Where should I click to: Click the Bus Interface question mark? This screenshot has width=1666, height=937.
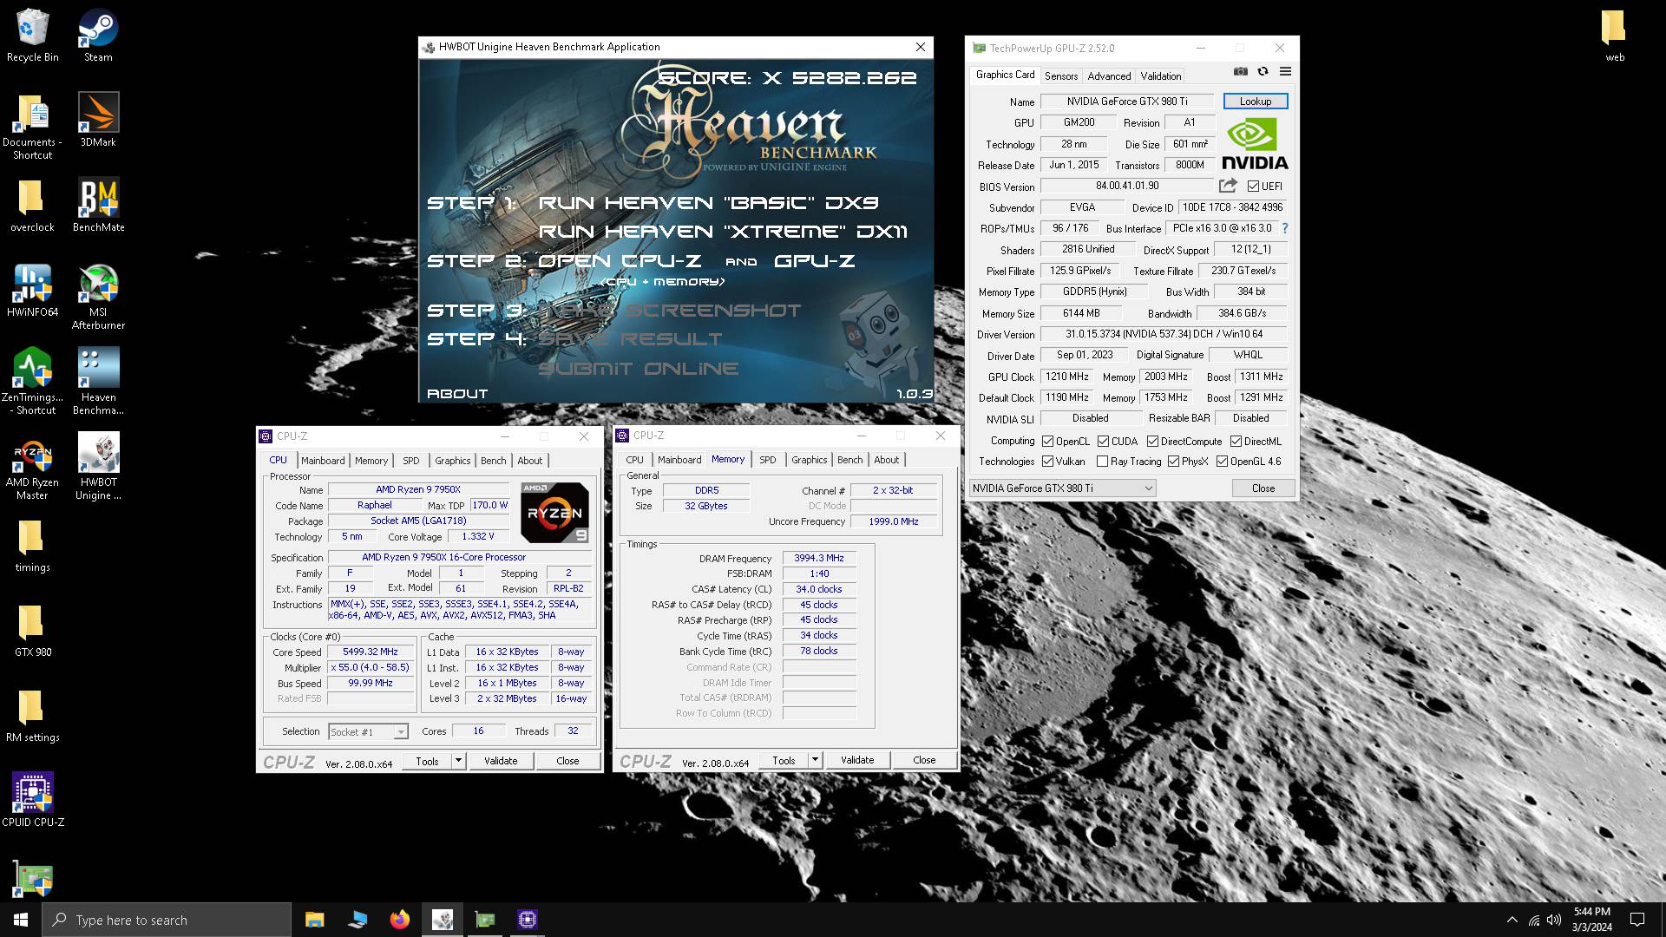click(1285, 228)
